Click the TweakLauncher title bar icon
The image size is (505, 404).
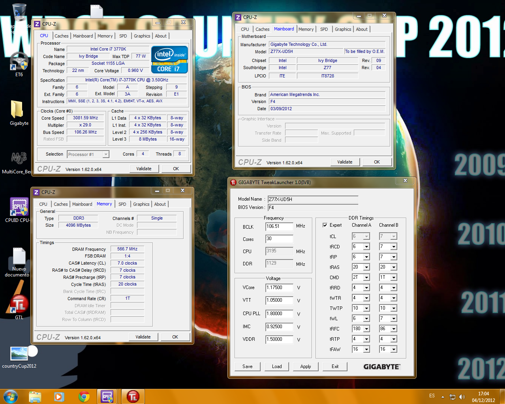pos(233,182)
